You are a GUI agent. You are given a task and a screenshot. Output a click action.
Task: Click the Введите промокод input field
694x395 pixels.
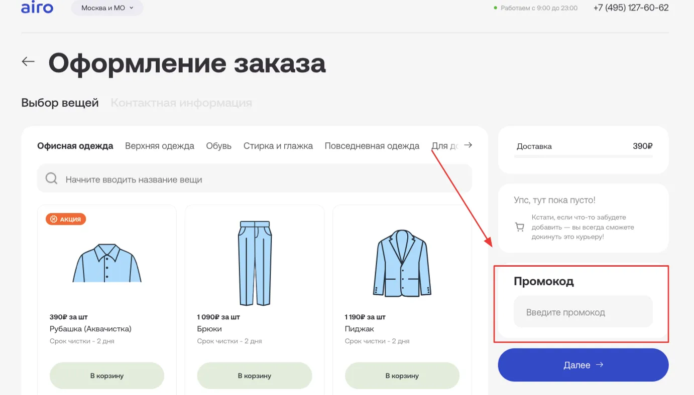click(x=583, y=312)
